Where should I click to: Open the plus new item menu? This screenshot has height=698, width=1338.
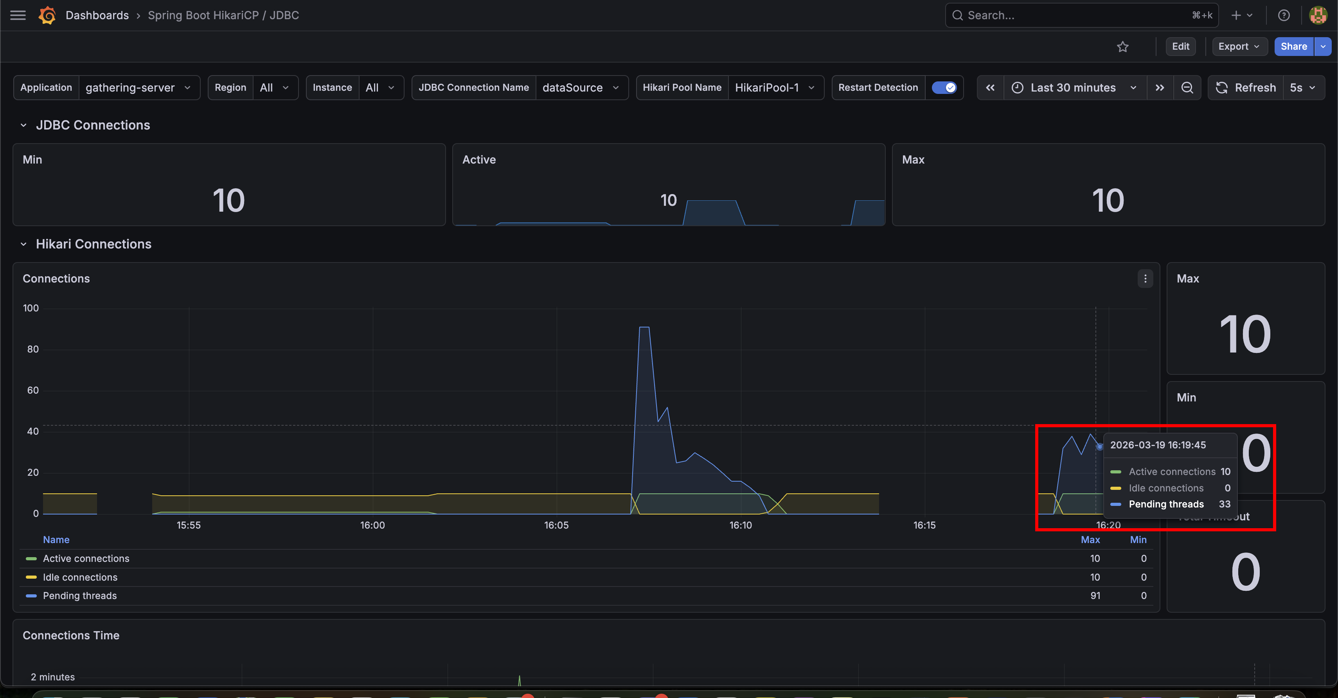(1241, 15)
